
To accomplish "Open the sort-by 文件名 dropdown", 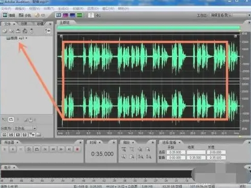I will [25, 128].
